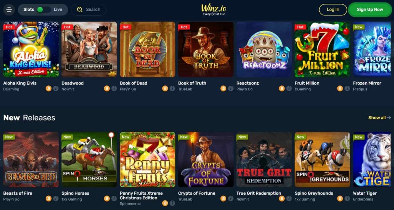The width and height of the screenshot is (394, 210).
Task: Open info icon for Deadwood
Action: pyautogui.click(x=114, y=88)
